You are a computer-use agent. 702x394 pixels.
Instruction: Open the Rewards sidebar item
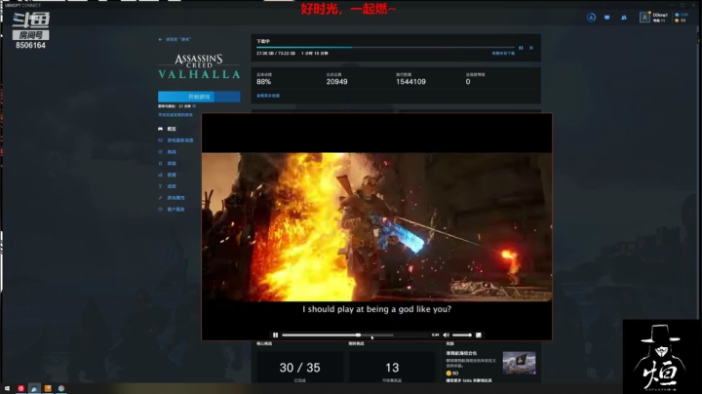click(x=167, y=164)
